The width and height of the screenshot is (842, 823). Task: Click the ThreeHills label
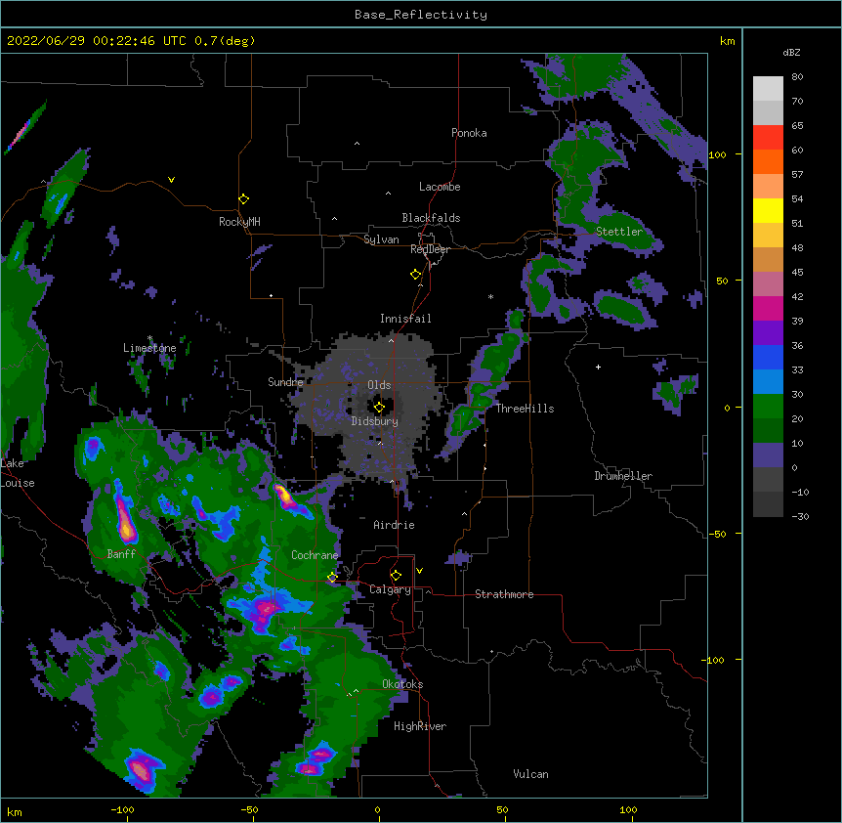click(x=525, y=409)
